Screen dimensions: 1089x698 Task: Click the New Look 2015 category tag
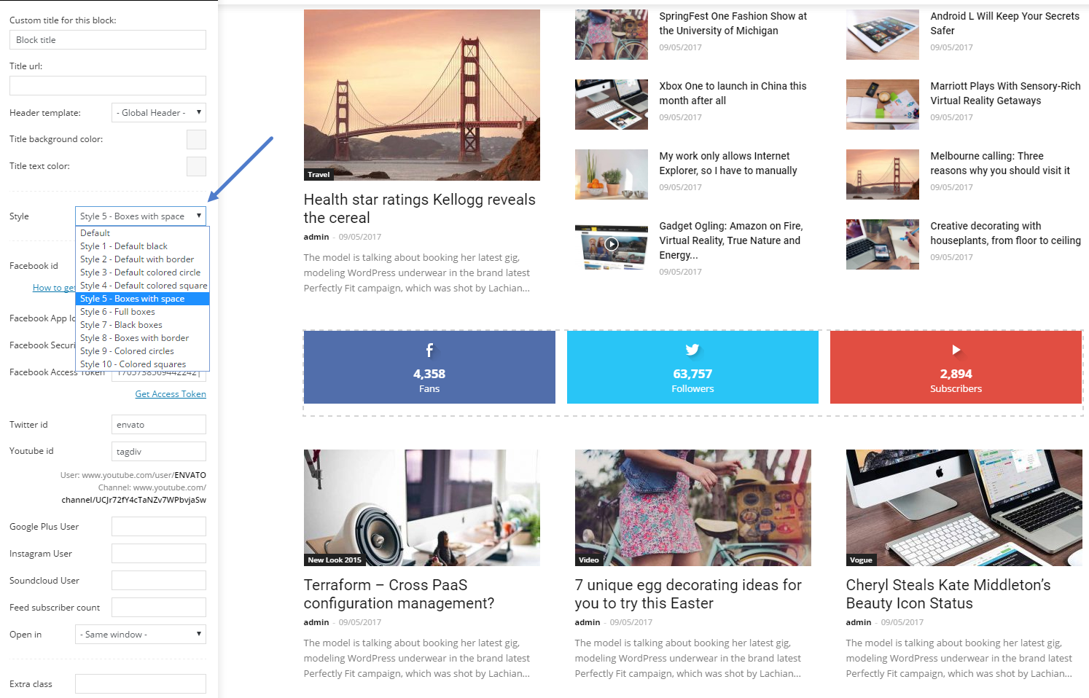335,560
